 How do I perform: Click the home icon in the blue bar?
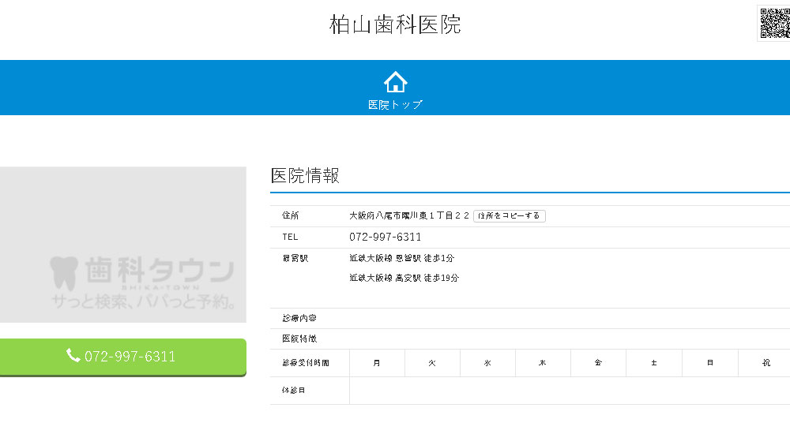[x=395, y=81]
